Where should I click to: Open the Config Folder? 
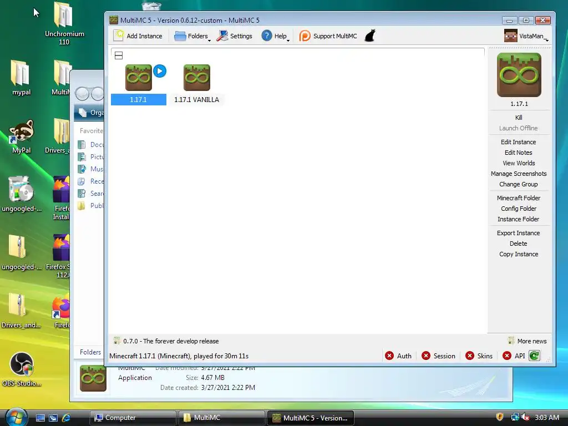pyautogui.click(x=519, y=209)
